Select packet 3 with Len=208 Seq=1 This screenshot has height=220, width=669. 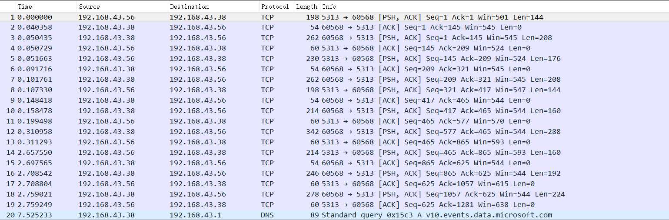click(x=334, y=37)
